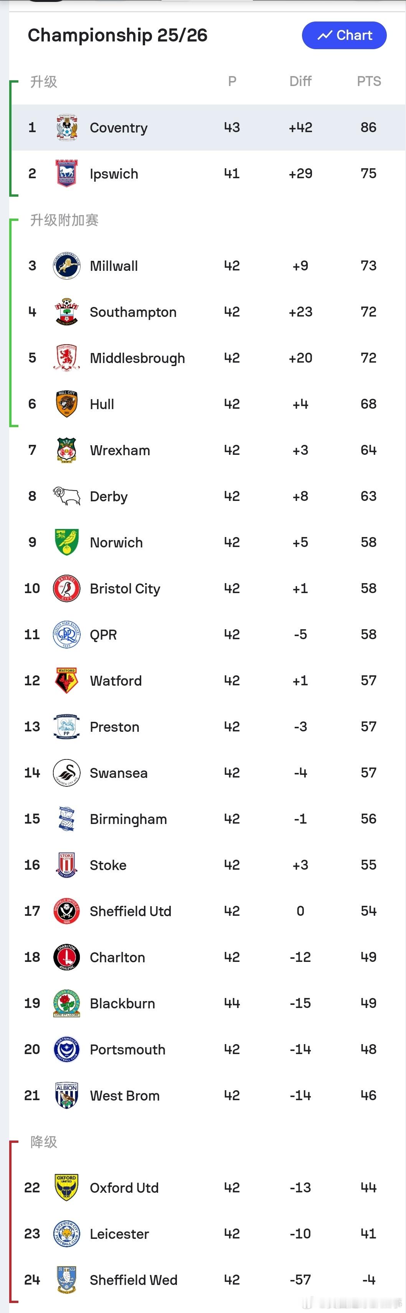Click the Ipswich club crest
The height and width of the screenshot is (1313, 406).
coord(67,173)
